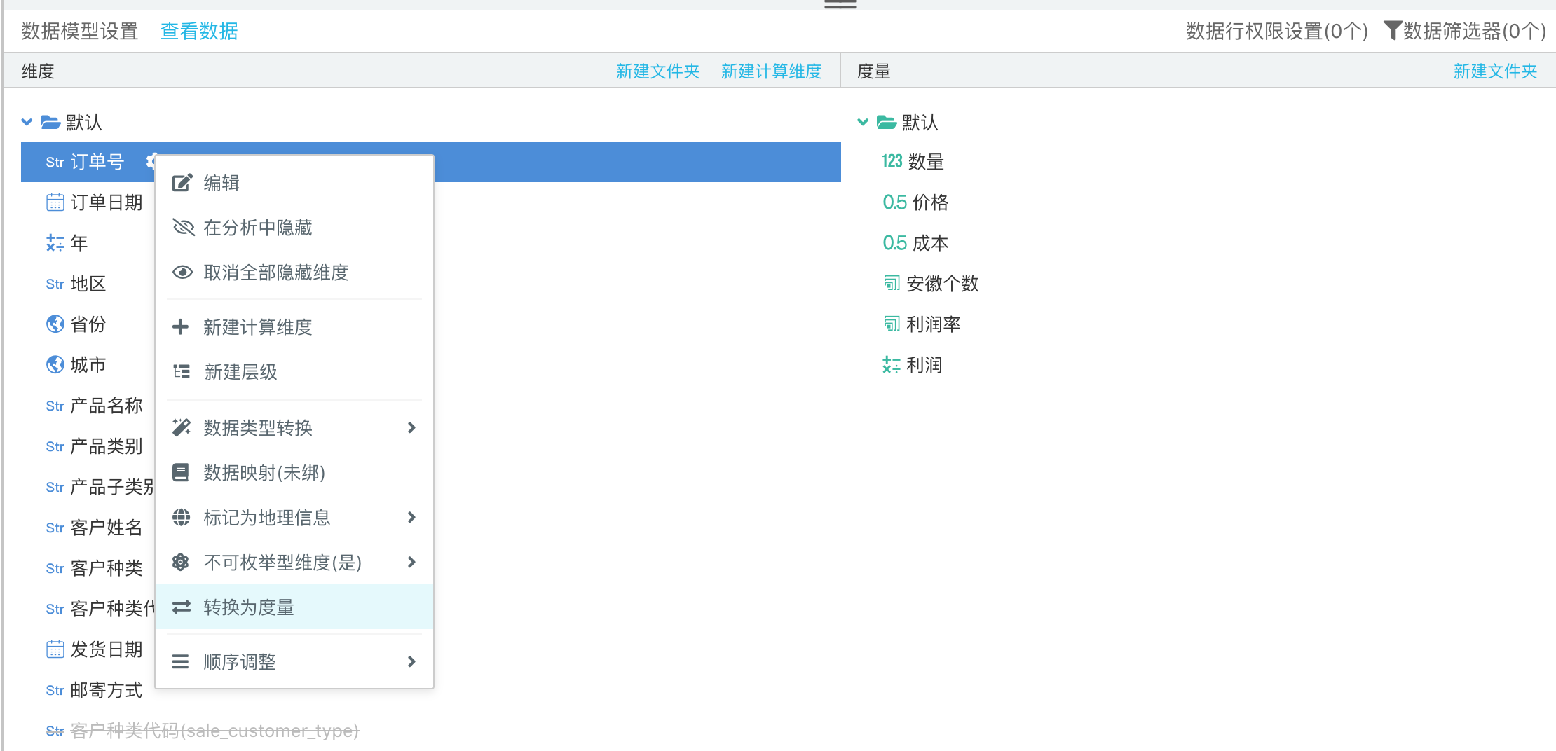Open the 数据模型设置 tab
The width and height of the screenshot is (1556, 751).
(80, 31)
